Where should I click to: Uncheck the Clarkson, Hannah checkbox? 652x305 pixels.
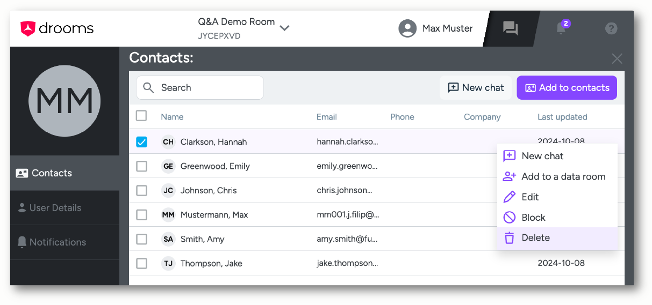(141, 142)
